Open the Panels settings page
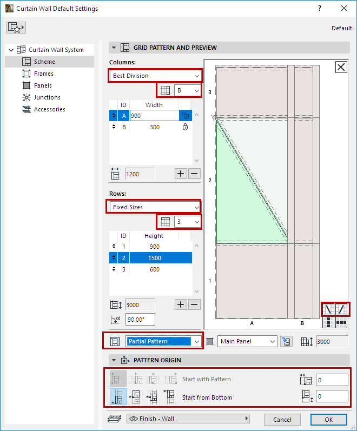357x431 pixels. (43, 85)
